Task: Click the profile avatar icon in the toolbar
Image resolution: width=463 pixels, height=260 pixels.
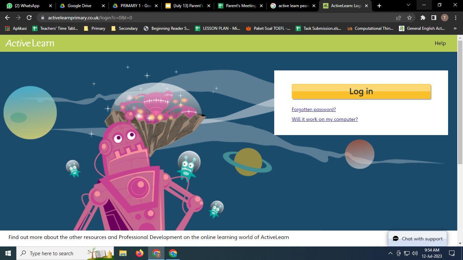Action: [x=444, y=18]
